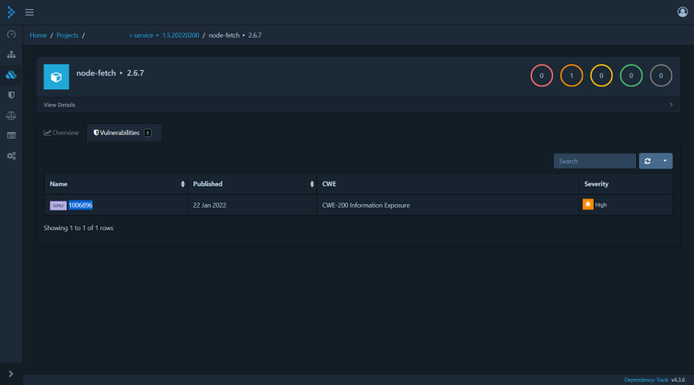Click the Vulnerabilities tab count badge
The image size is (694, 385).
click(x=148, y=132)
